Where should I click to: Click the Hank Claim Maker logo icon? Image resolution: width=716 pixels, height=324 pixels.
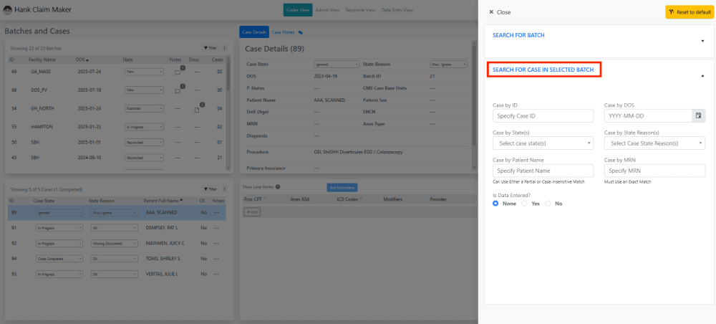[8, 9]
